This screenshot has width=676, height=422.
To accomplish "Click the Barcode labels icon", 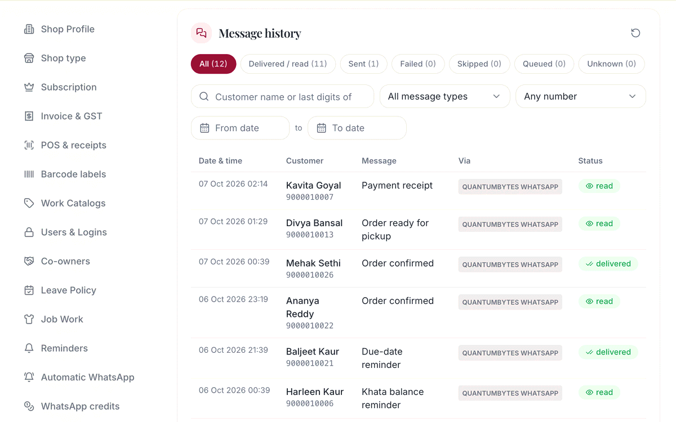I will point(29,174).
